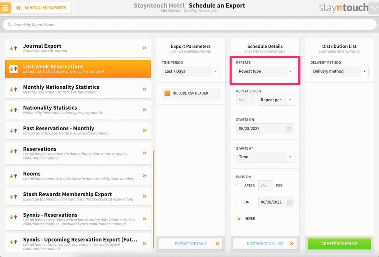Go back to Scheduled Exports
This screenshot has height=257, width=379.
point(42,8)
